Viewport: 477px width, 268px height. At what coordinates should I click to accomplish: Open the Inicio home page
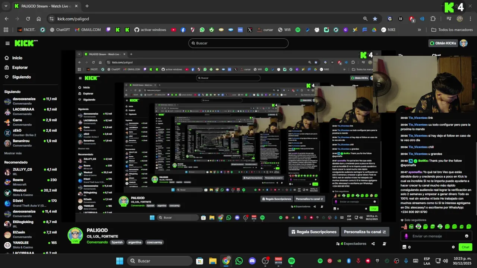[x=13, y=58]
